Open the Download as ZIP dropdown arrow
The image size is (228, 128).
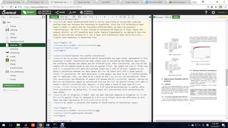tap(22, 86)
